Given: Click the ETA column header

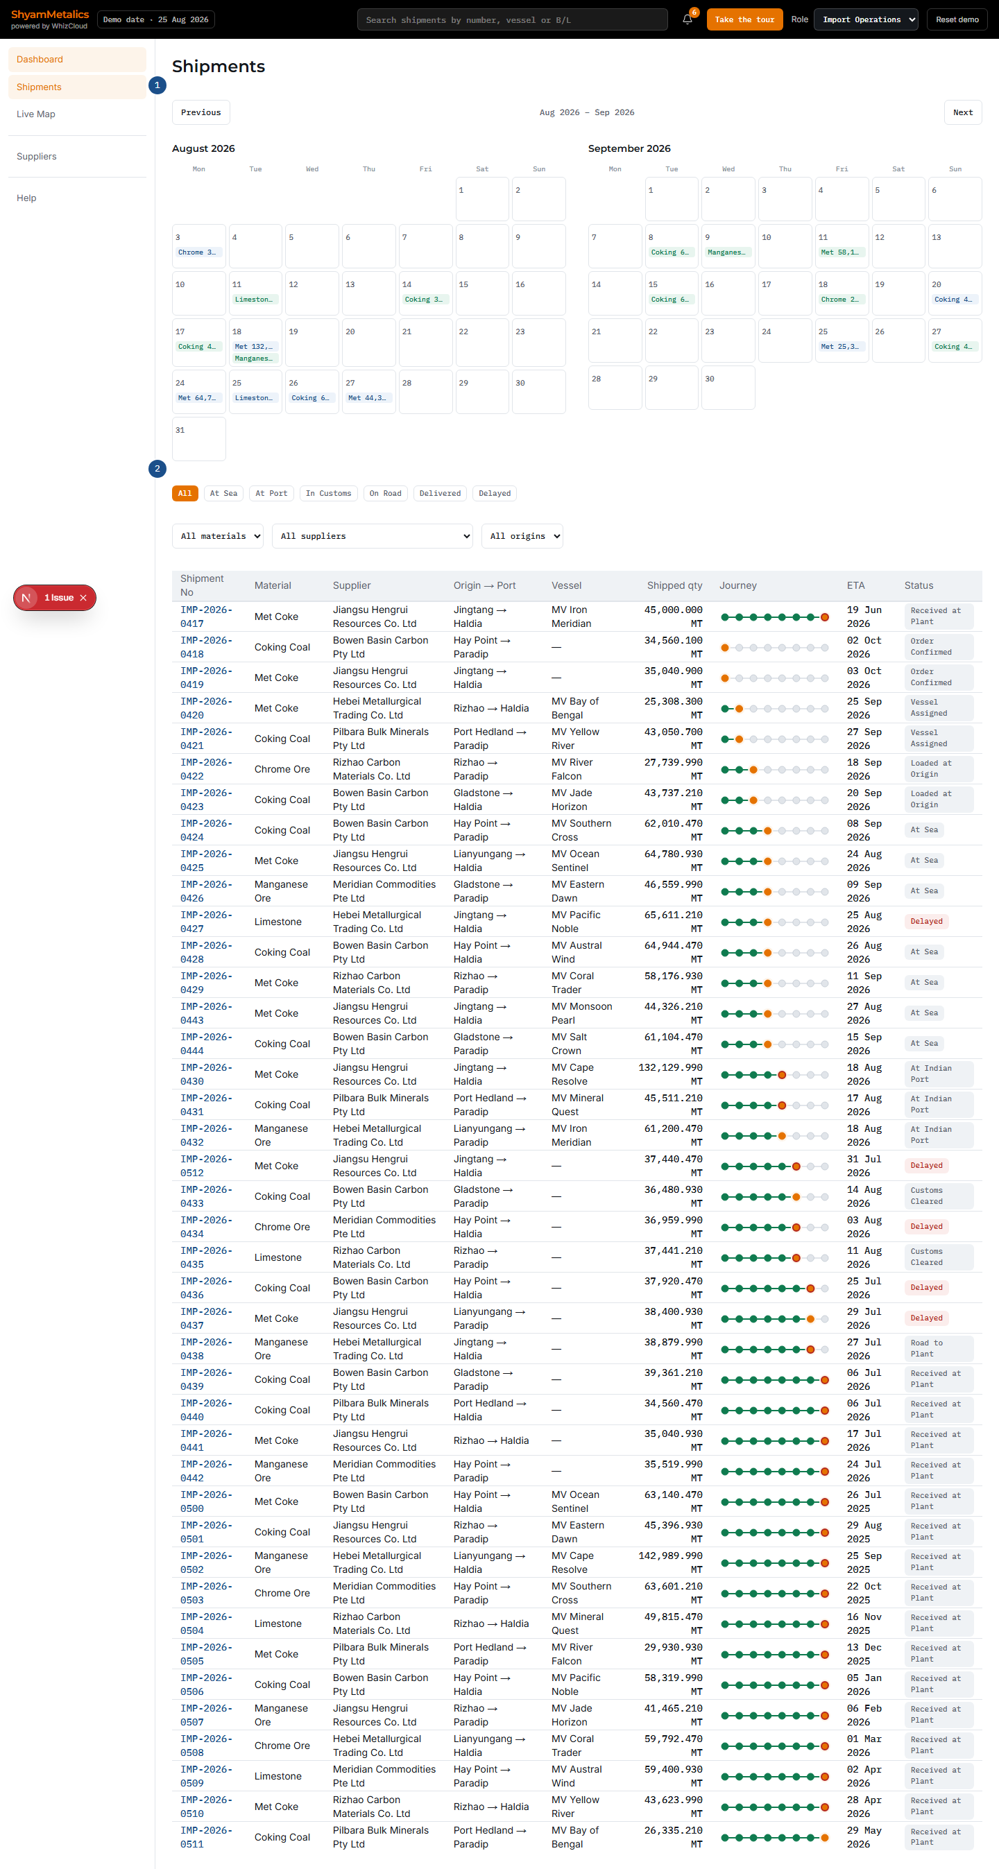Looking at the screenshot, I should [x=856, y=585].
